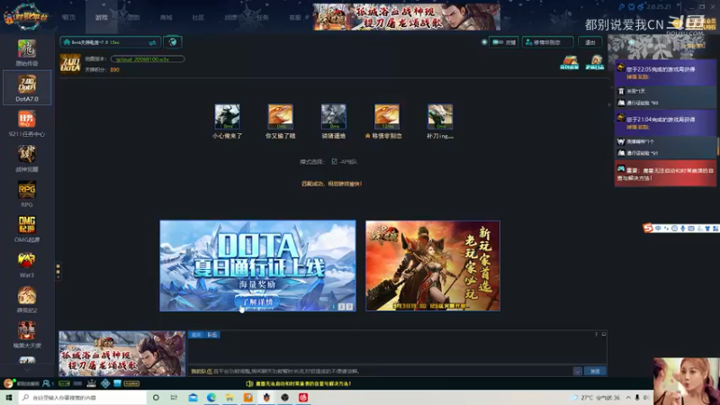The height and width of the screenshot is (405, 720).
Task: Open the red warning notification card
Action: [x=665, y=174]
